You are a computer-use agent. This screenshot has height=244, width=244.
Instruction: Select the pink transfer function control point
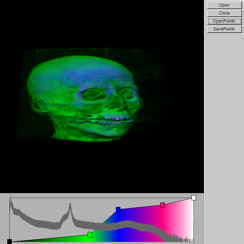pos(162,205)
